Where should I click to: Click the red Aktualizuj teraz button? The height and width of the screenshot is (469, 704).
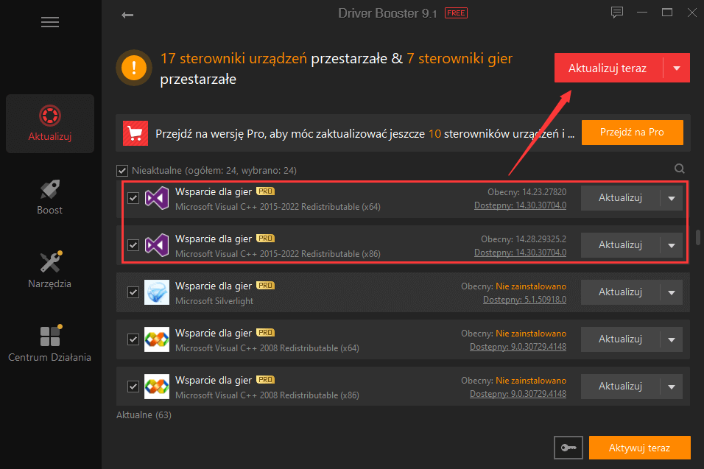[x=608, y=68]
